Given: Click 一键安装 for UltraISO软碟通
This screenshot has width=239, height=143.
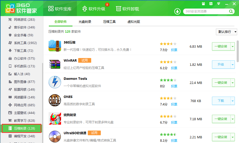Looking at the screenshot, I should click(x=221, y=137).
